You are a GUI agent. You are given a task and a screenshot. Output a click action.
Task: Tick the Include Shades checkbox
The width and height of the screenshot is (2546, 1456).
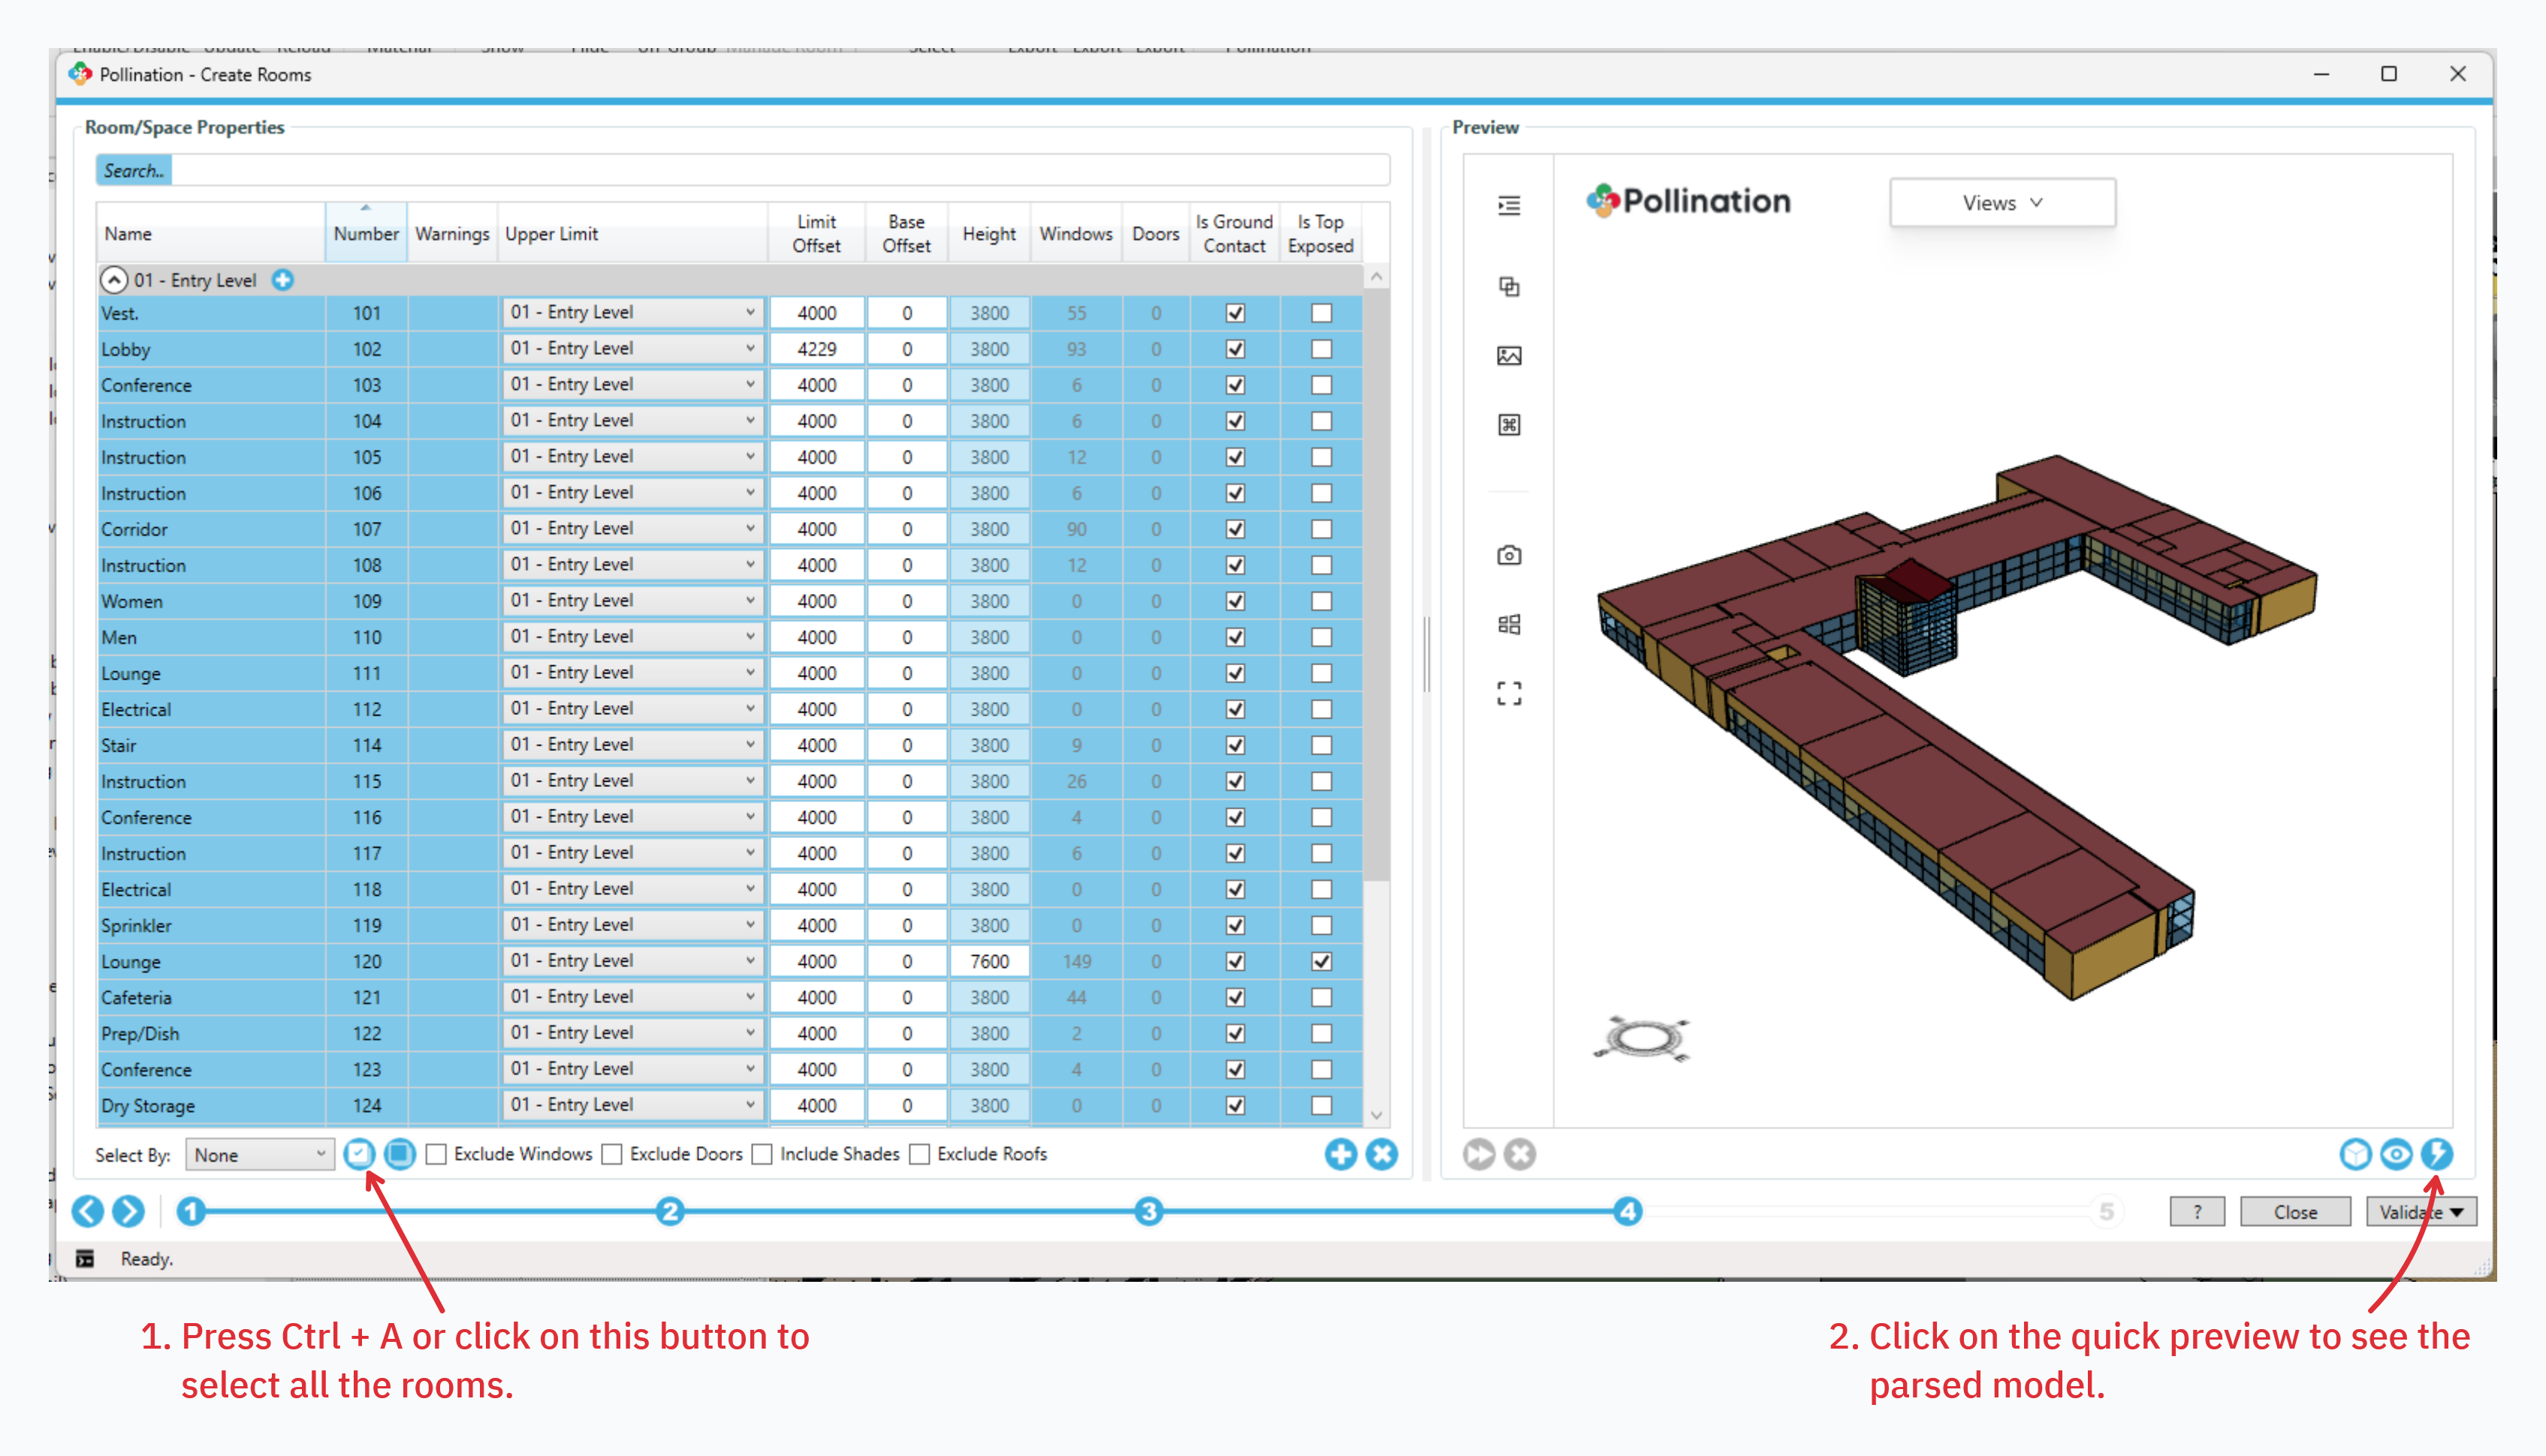point(762,1154)
